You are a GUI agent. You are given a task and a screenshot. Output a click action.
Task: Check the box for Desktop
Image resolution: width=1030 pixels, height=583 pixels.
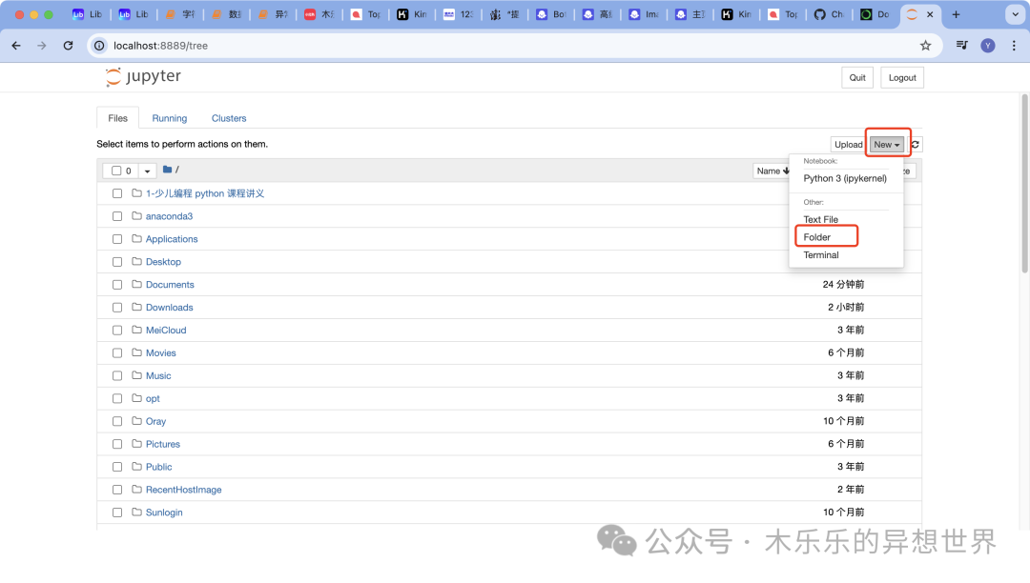point(117,262)
